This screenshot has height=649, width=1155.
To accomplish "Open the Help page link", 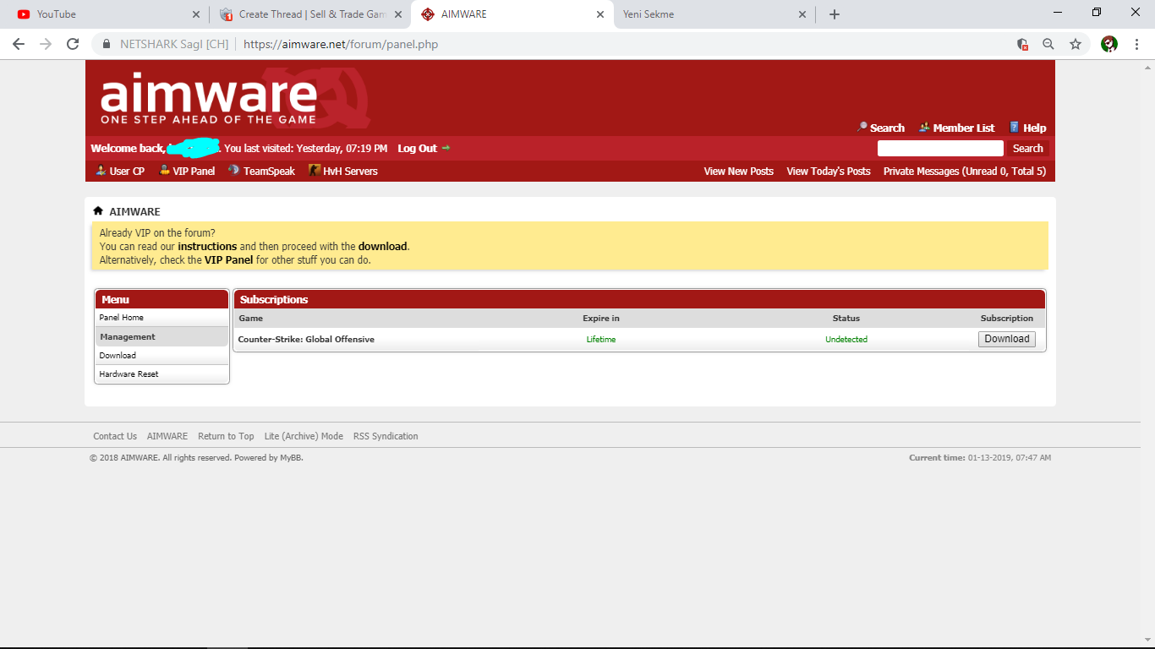I will tap(1027, 128).
